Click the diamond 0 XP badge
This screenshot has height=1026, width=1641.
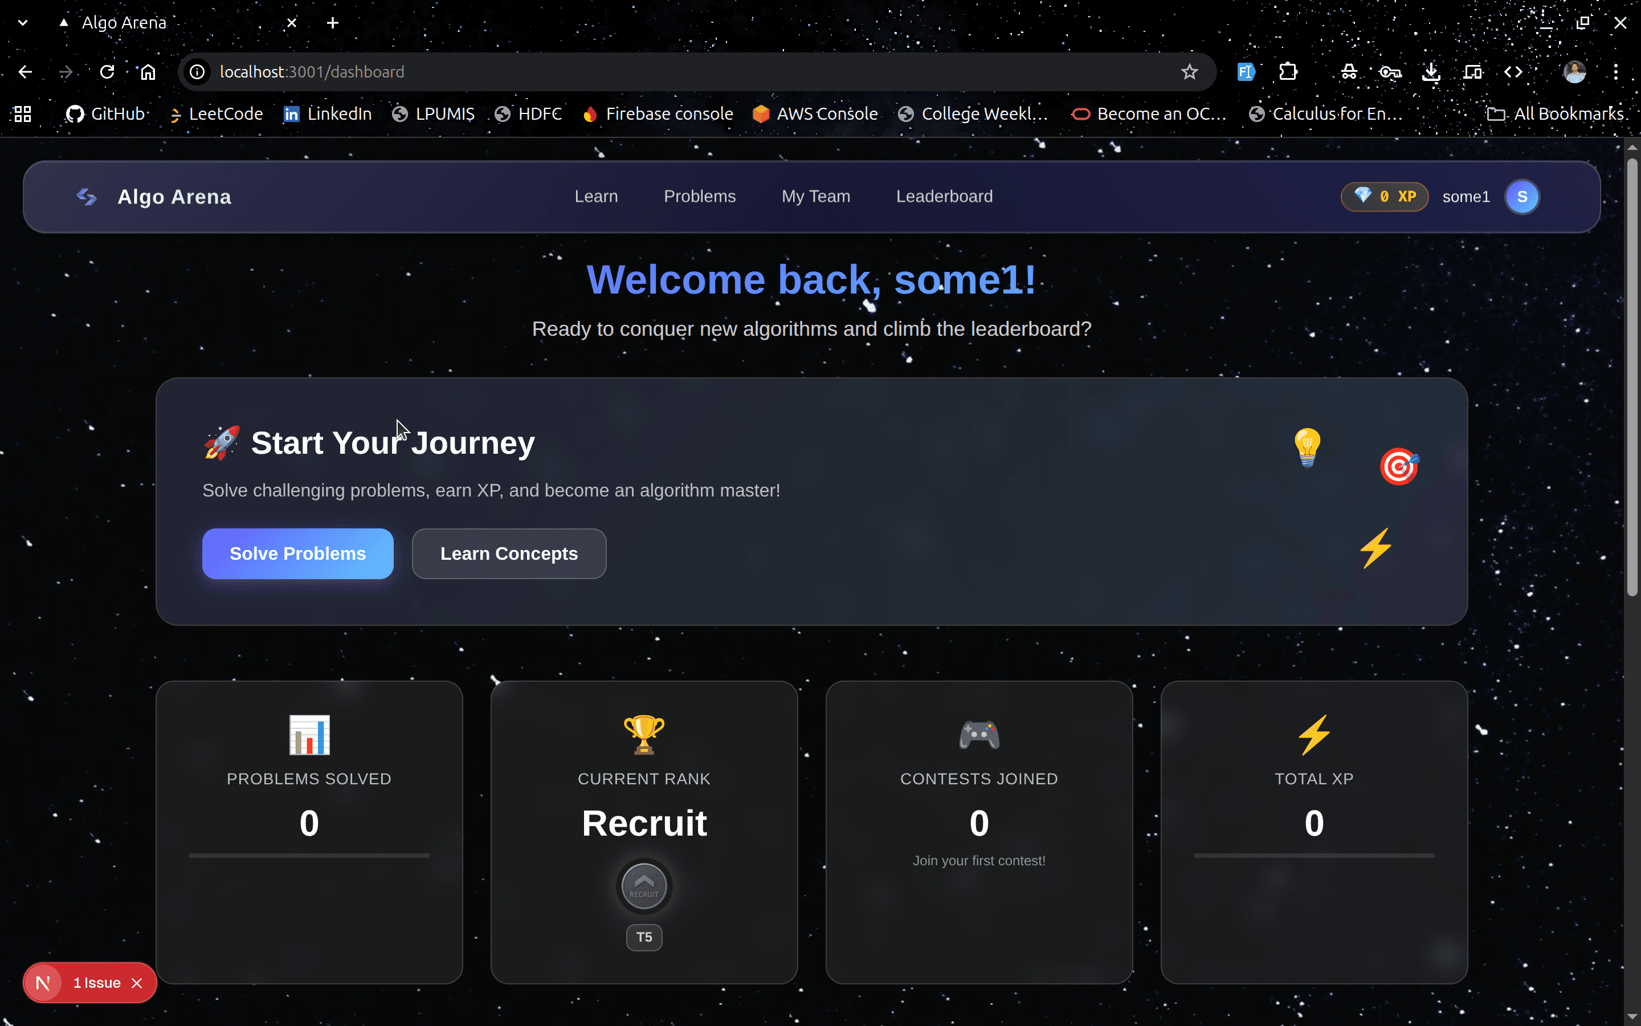click(1384, 196)
